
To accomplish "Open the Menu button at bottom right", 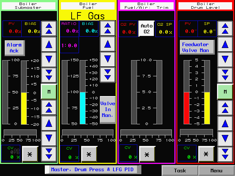I will [216, 170].
